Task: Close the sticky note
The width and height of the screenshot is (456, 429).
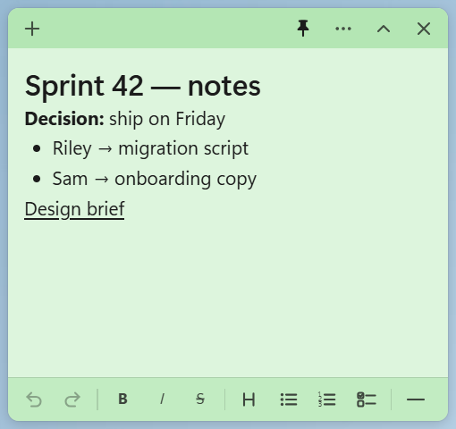Action: pyautogui.click(x=424, y=29)
